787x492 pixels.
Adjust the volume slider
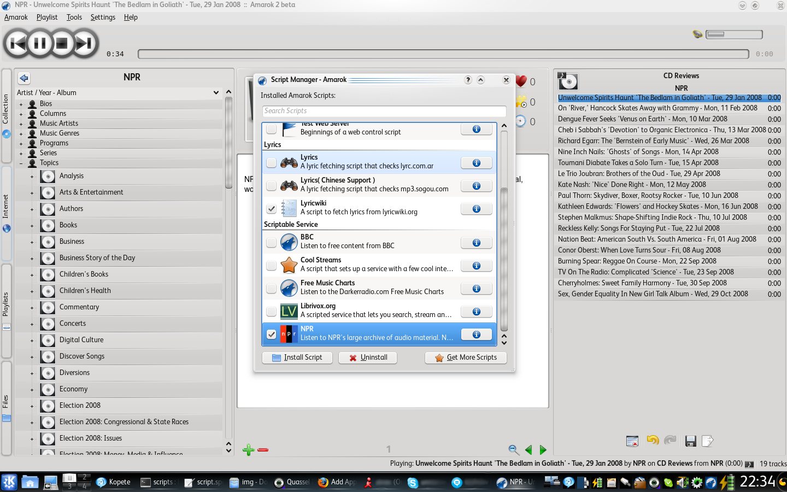[734, 34]
